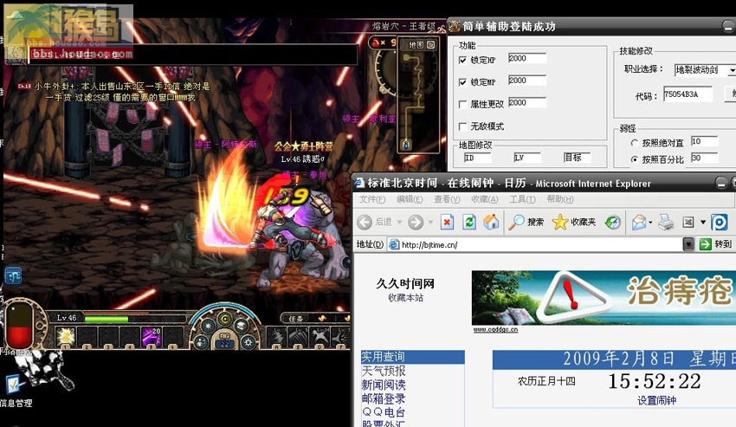This screenshot has height=427, width=736.
Task: Open the 帮助(H) menu
Action: coord(560,199)
